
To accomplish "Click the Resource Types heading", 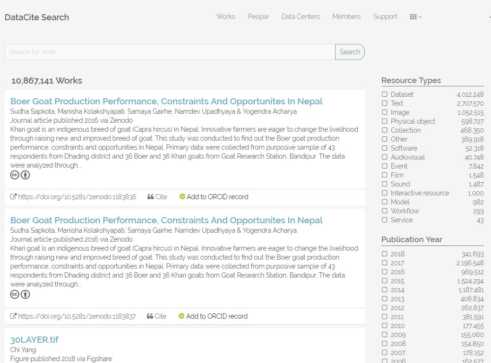I will (x=411, y=80).
